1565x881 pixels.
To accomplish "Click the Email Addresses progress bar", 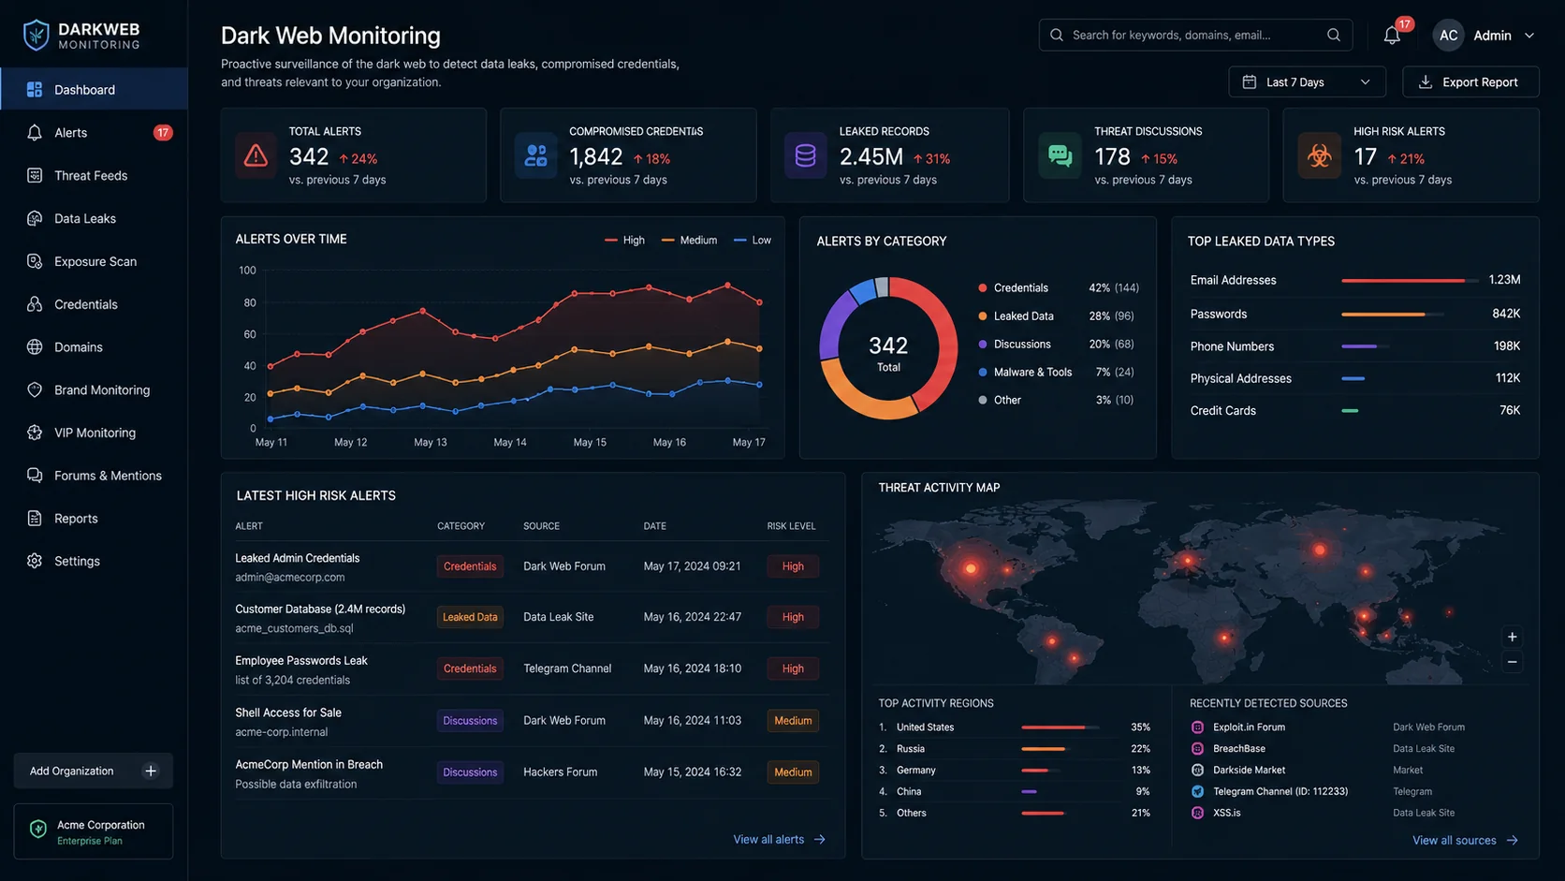I will coord(1411,281).
